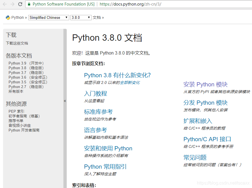Open Python 3.7 (稳定版) docs link
The height and width of the screenshot is (188, 252).
(x=26, y=73)
